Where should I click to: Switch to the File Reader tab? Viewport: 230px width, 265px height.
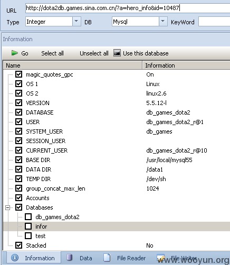124,258
